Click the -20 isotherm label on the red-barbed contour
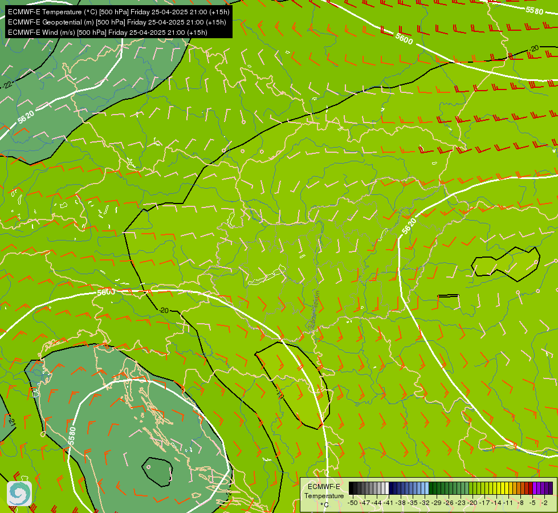The height and width of the screenshot is (513, 558). 533,48
